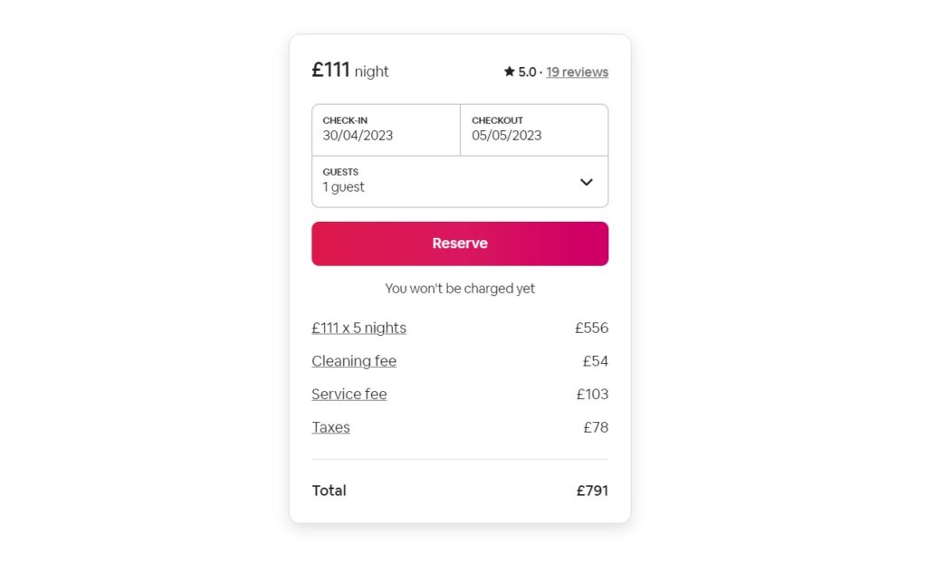View the Service fee explanation

click(x=349, y=394)
